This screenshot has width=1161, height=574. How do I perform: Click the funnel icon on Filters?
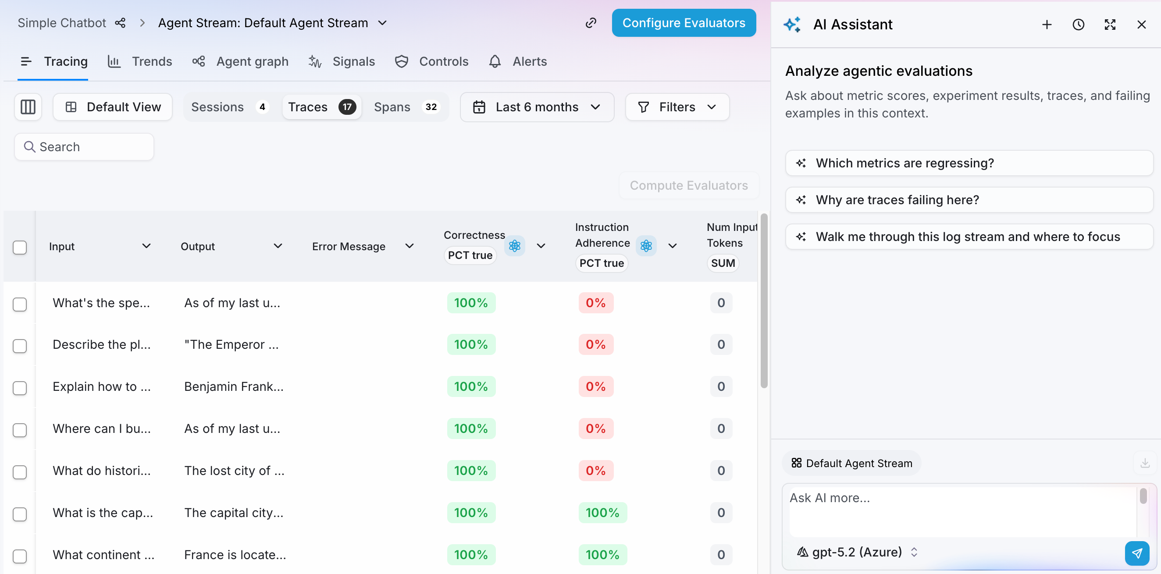(644, 107)
